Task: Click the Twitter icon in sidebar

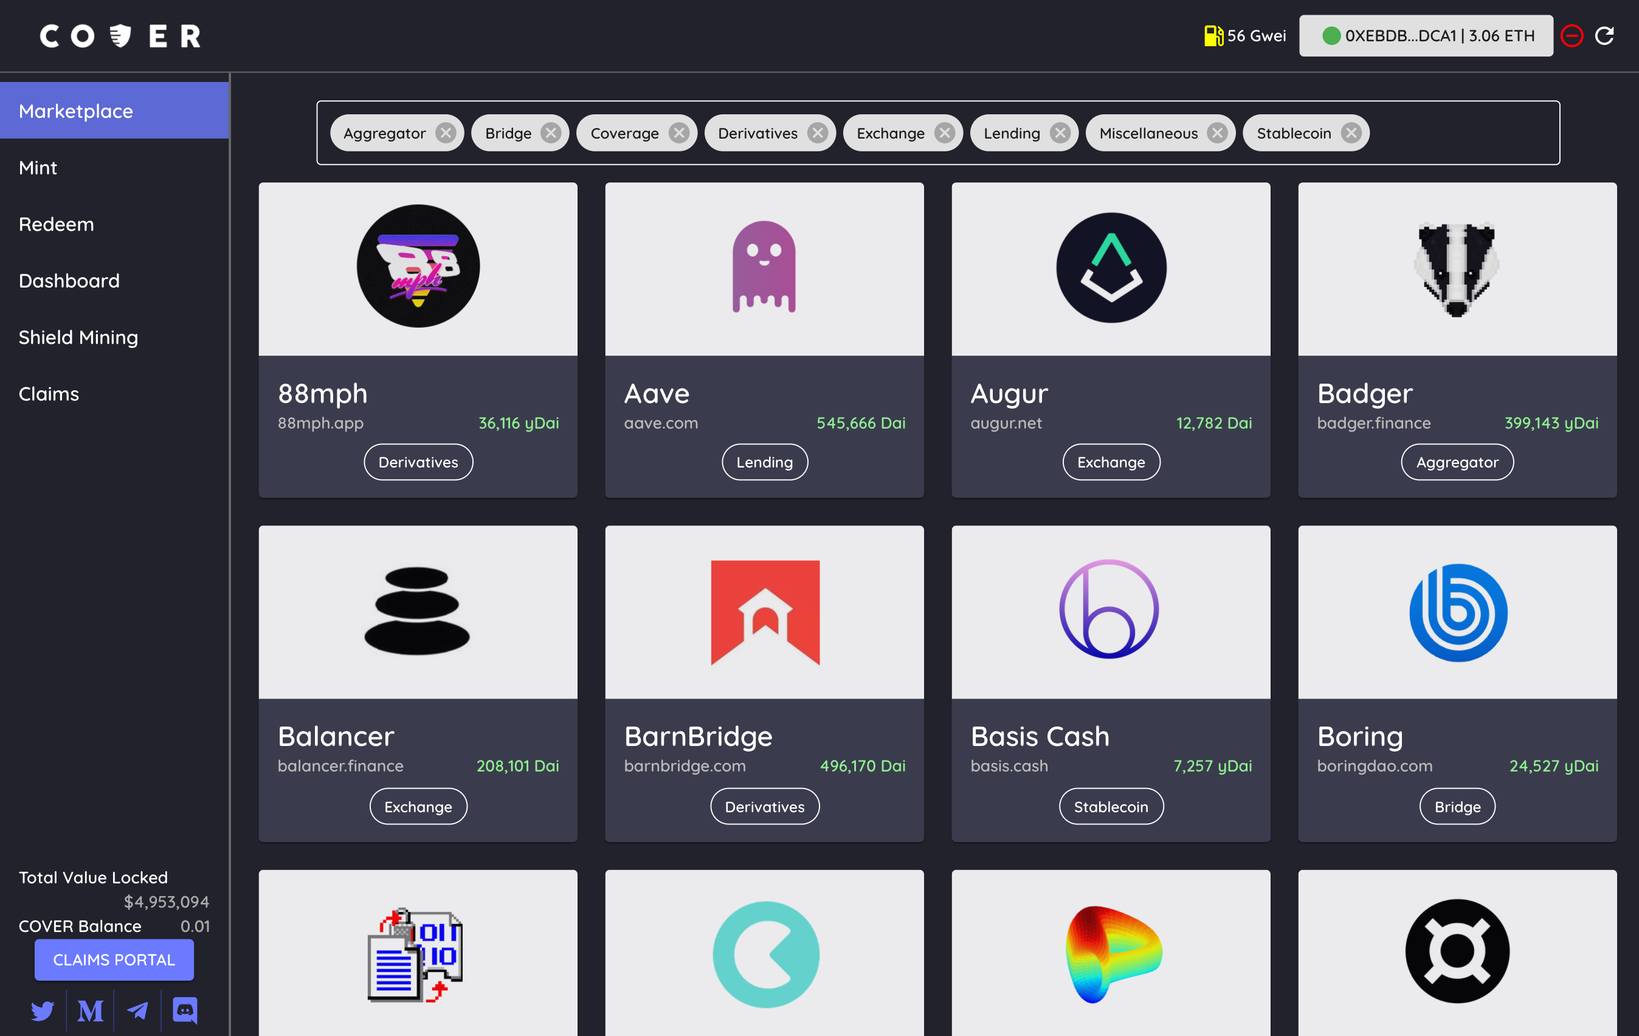Action: tap(42, 1010)
